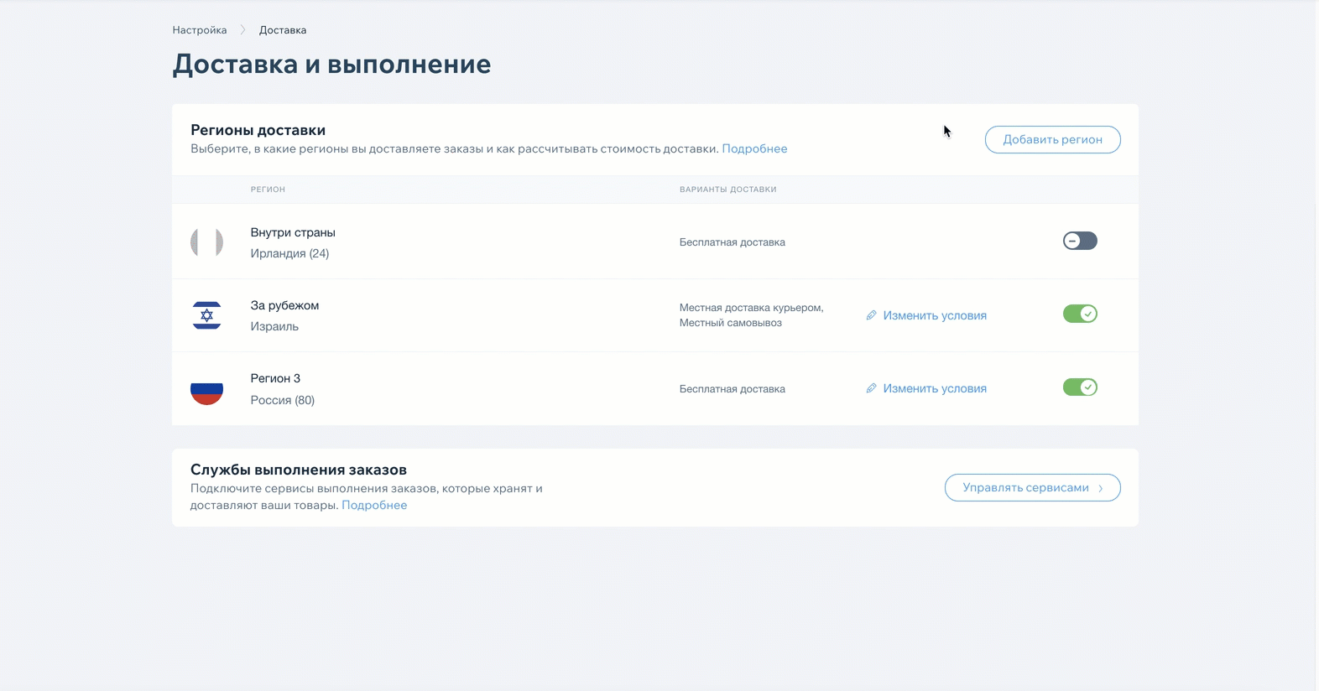
Task: Click the Russia flag icon
Action: click(x=206, y=389)
